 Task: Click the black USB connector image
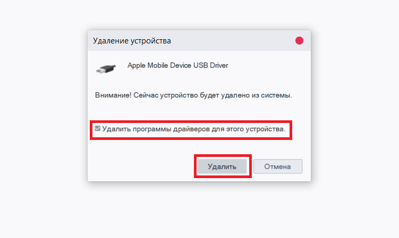point(106,68)
